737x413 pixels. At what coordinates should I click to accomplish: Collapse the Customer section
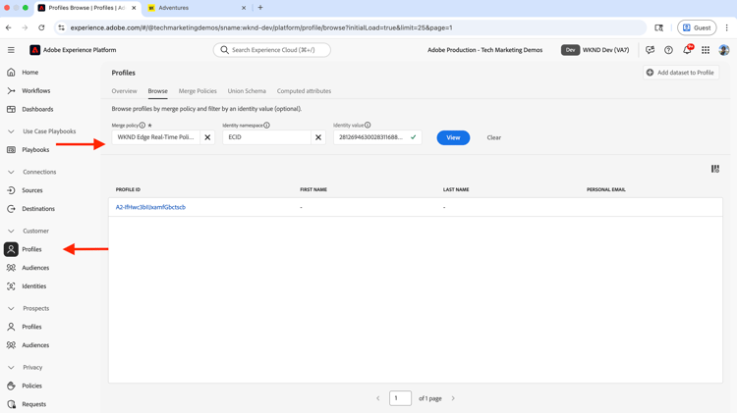pyautogui.click(x=11, y=231)
